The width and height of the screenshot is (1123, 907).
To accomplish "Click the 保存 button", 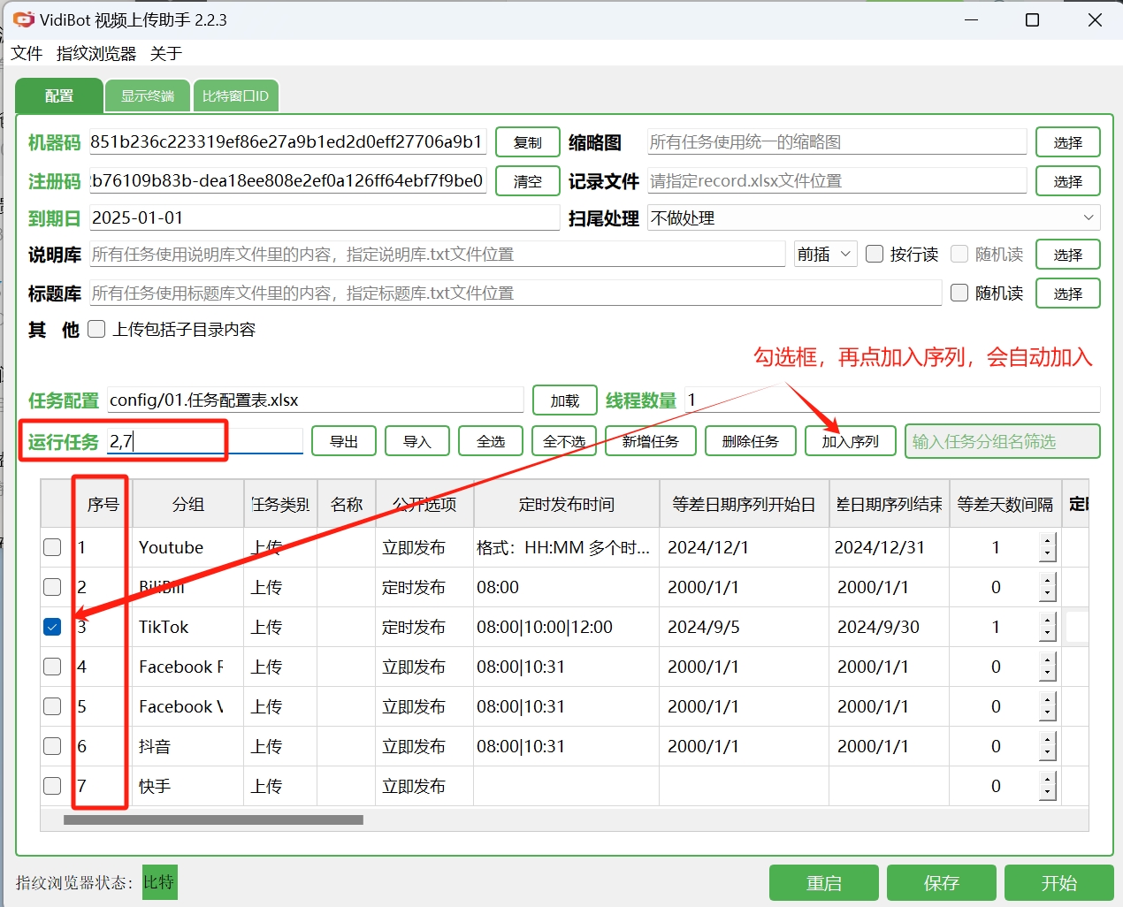I will [x=941, y=882].
